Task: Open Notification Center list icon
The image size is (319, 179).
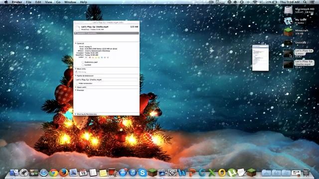Action: pos(312,2)
